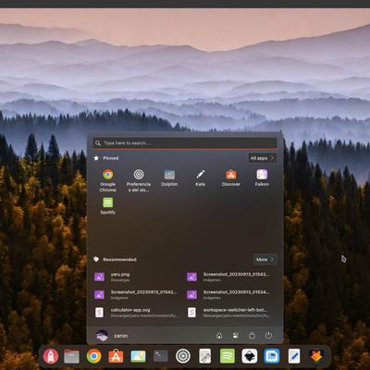
Task: Click the purple image icon beside yaru.png
Action: coord(99,277)
